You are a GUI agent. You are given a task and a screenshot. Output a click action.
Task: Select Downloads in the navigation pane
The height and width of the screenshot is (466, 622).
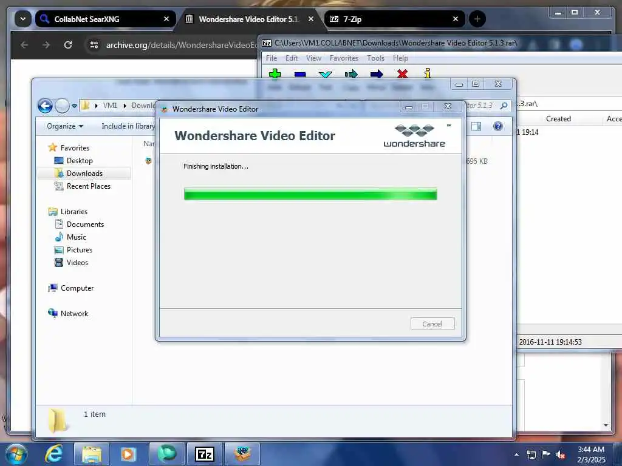pyautogui.click(x=84, y=173)
